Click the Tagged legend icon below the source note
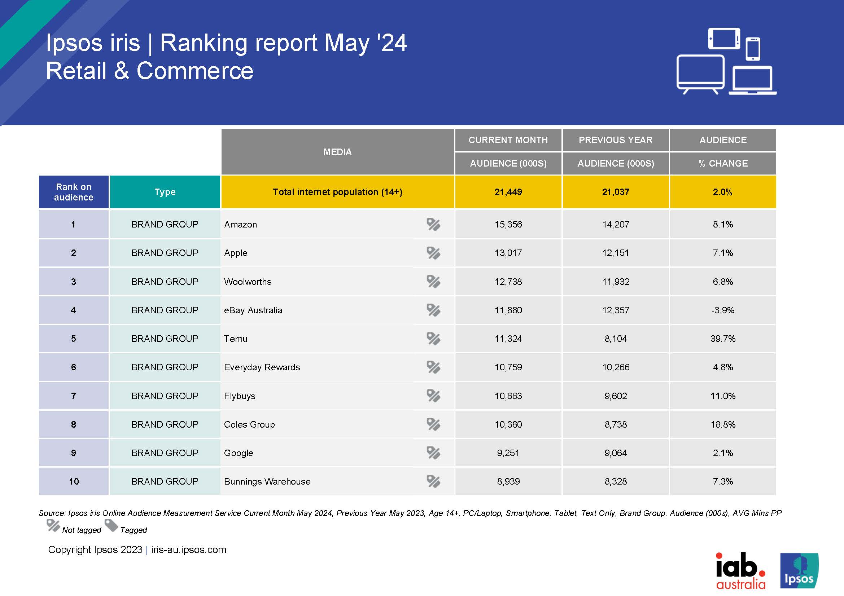 pos(111,526)
